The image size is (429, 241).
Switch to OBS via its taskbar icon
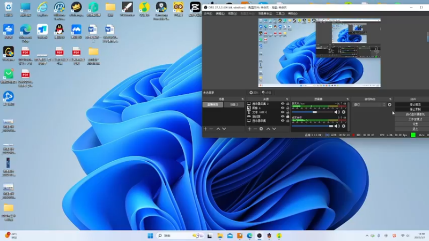click(260, 236)
